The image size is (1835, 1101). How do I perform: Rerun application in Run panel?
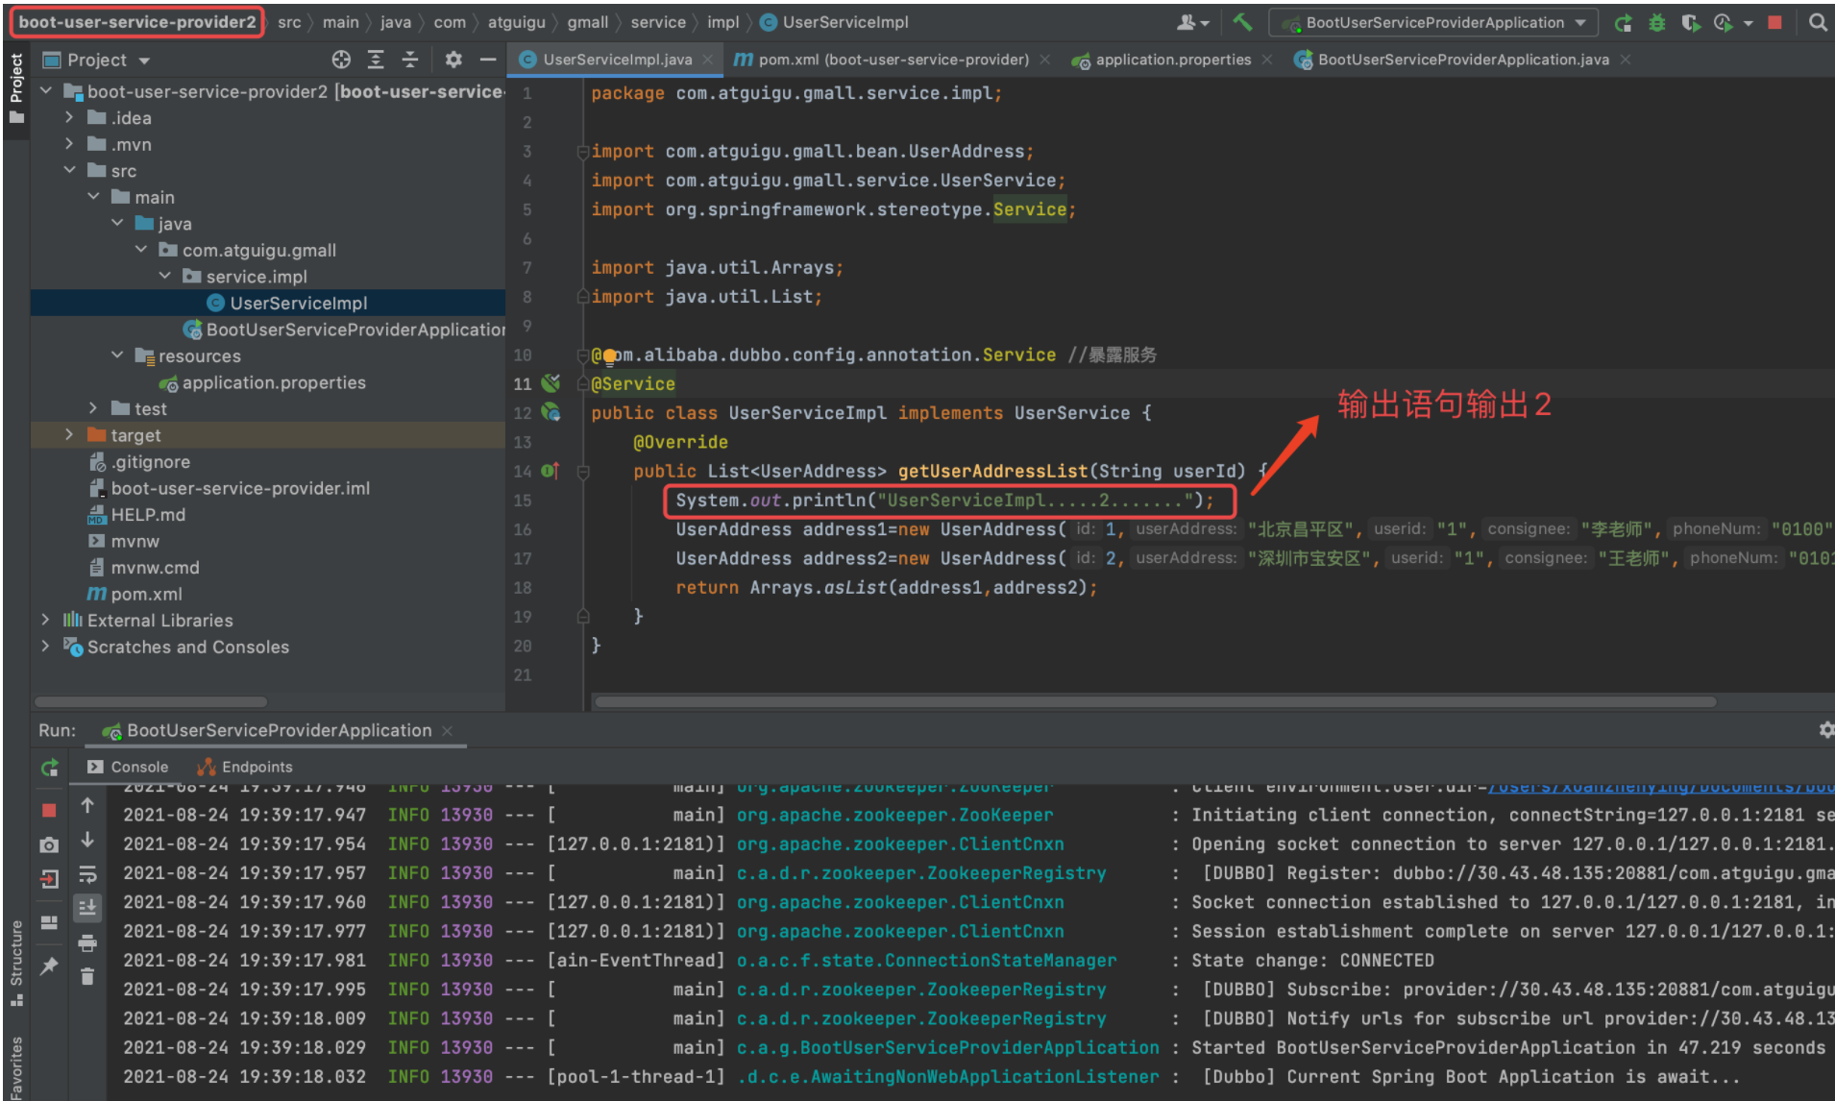pos(50,768)
